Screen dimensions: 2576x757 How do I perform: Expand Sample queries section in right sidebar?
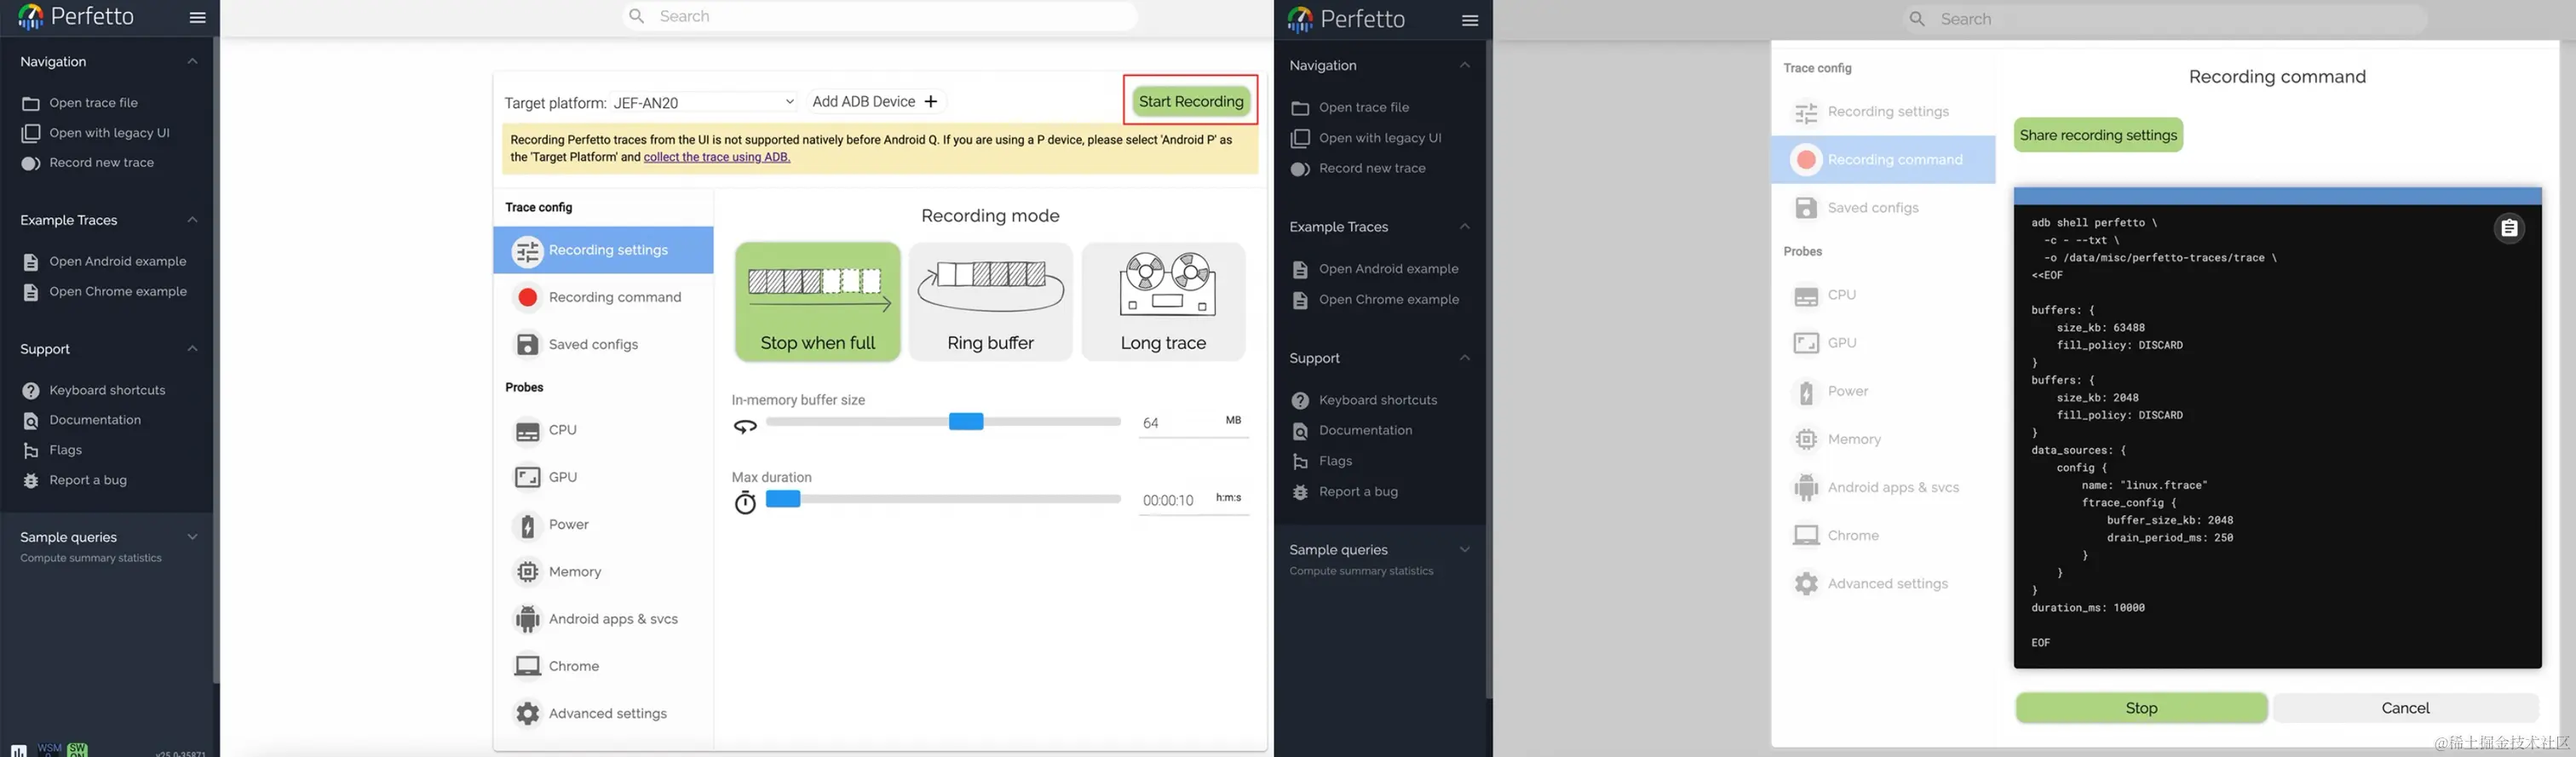click(x=1464, y=550)
